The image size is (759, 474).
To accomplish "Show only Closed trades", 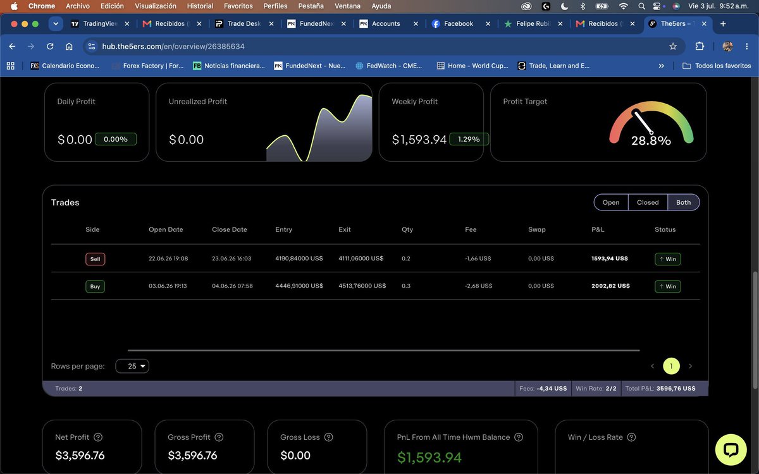I will tap(648, 202).
